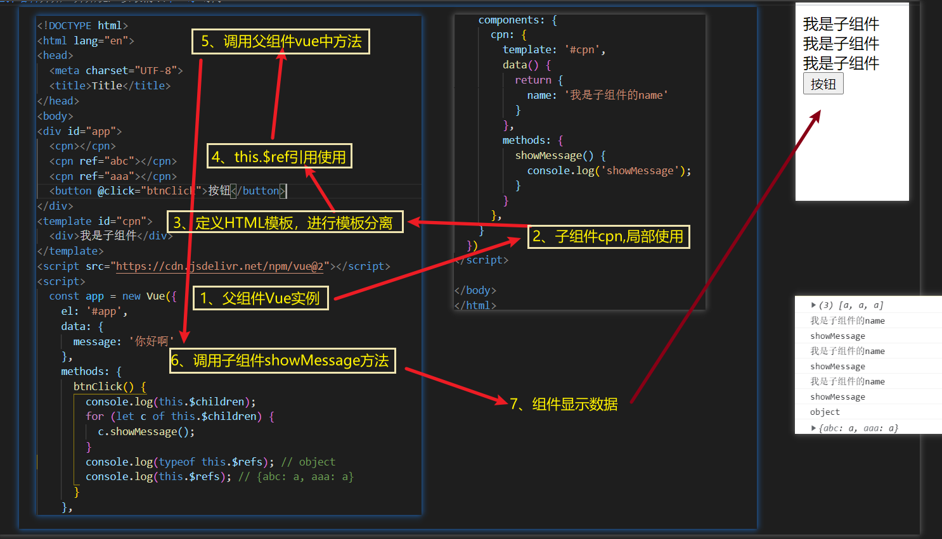
Task: Click the data: { line in left code panel
Action: [82, 326]
